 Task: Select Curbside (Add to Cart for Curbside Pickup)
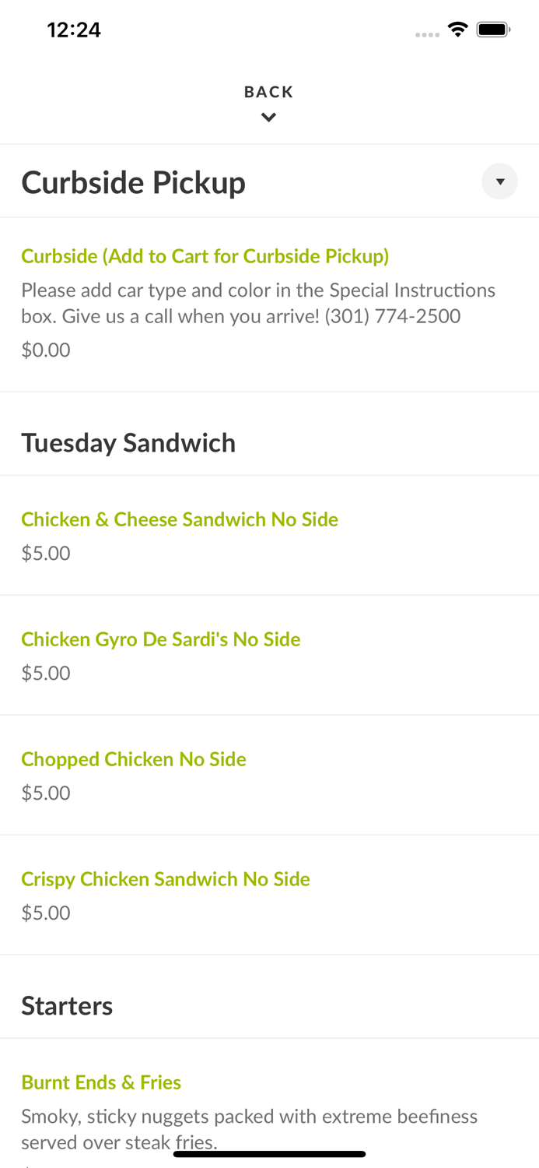coord(205,256)
